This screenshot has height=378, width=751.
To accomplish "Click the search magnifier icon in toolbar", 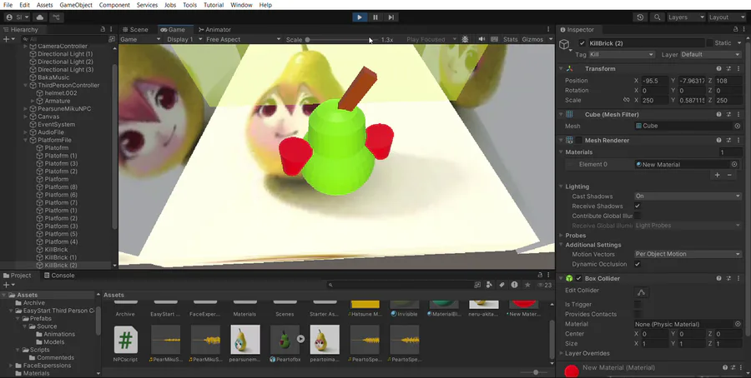I will [657, 17].
